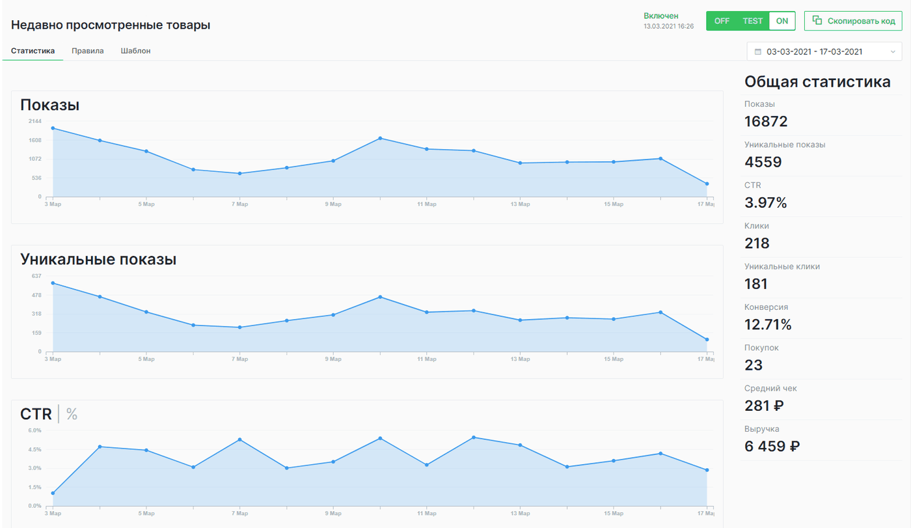Click the 2144 axis label on Показы chart
The width and height of the screenshot is (911, 528).
[35, 121]
